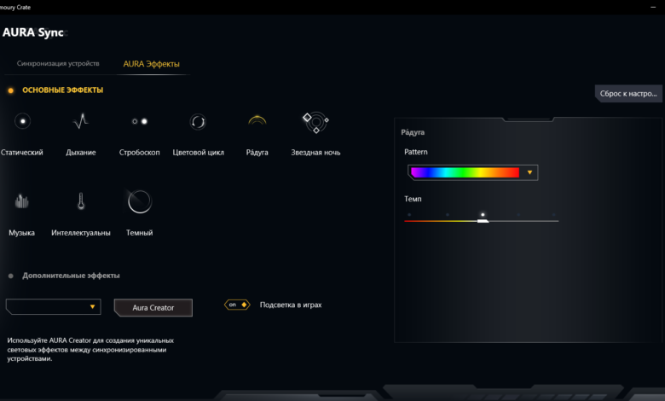
Task: Click the Дополнительные эффекты heading text
Action: pyautogui.click(x=71, y=276)
